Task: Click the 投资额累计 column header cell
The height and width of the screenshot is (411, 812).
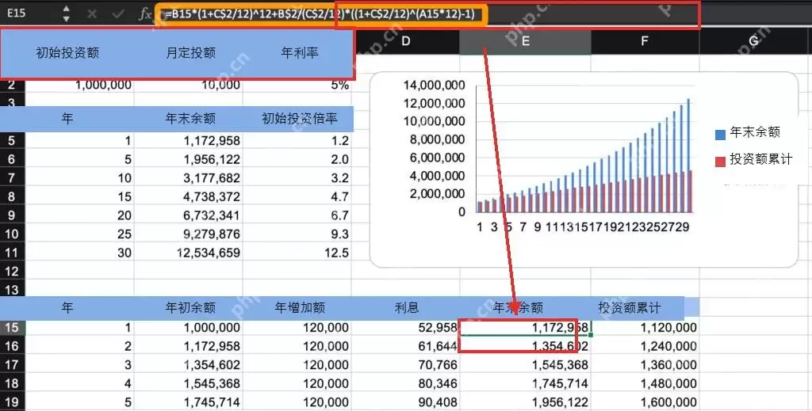Action: [x=629, y=308]
